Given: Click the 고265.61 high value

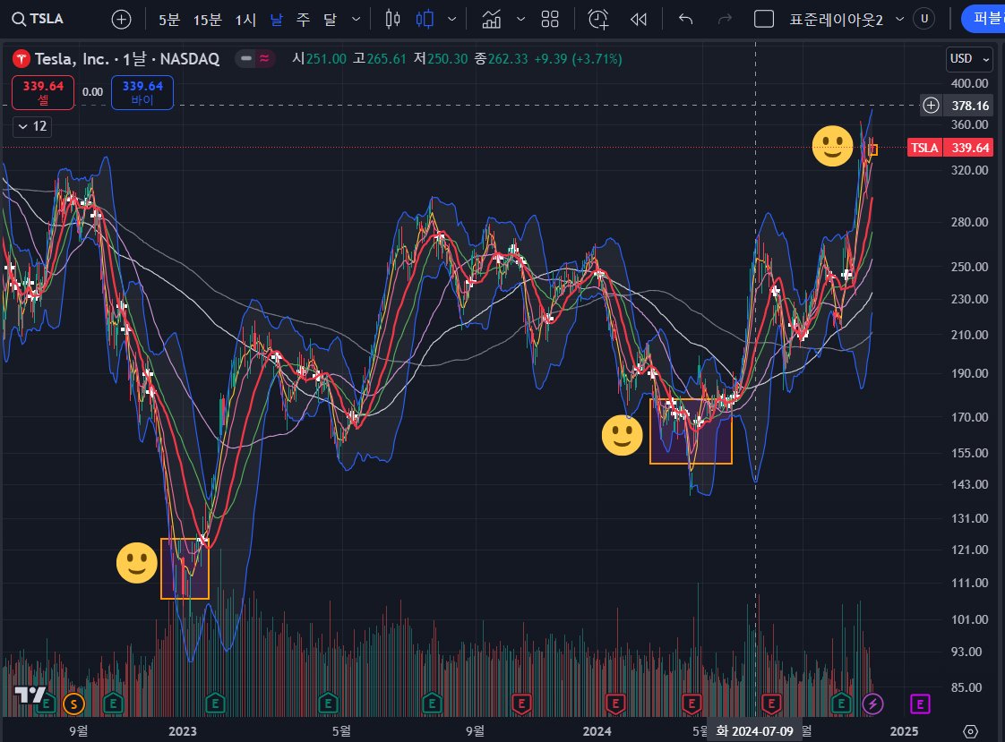Looking at the screenshot, I should coord(380,59).
